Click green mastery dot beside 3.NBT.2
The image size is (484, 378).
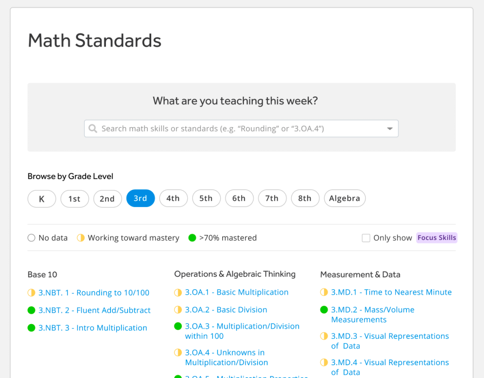point(31,310)
